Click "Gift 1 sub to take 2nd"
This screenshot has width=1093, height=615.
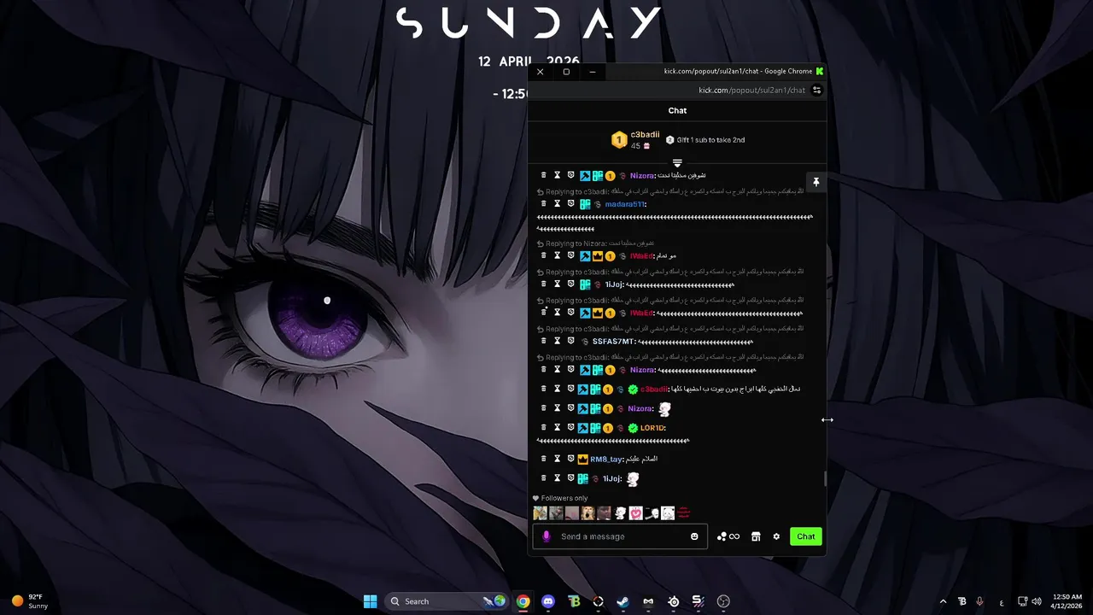pyautogui.click(x=710, y=140)
